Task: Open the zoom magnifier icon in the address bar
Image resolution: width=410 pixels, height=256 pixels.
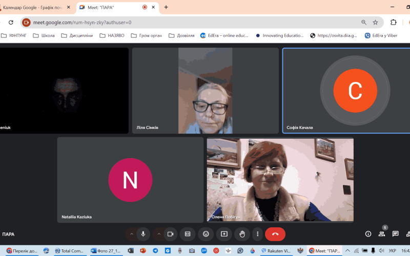Action: coord(364,23)
